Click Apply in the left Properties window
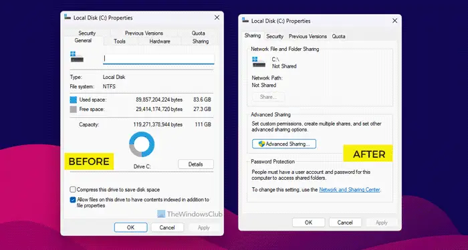468x250 pixels. click(204, 227)
